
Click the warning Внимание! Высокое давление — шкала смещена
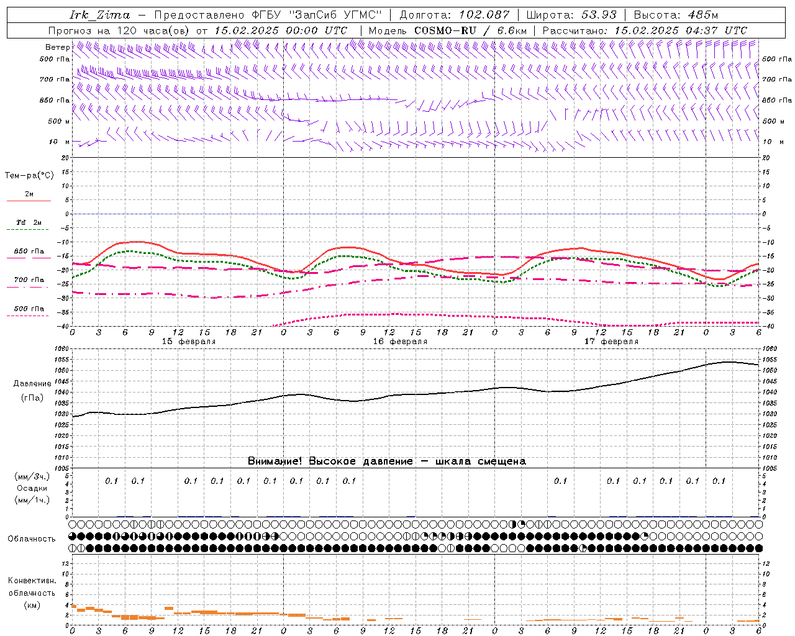tap(387, 461)
